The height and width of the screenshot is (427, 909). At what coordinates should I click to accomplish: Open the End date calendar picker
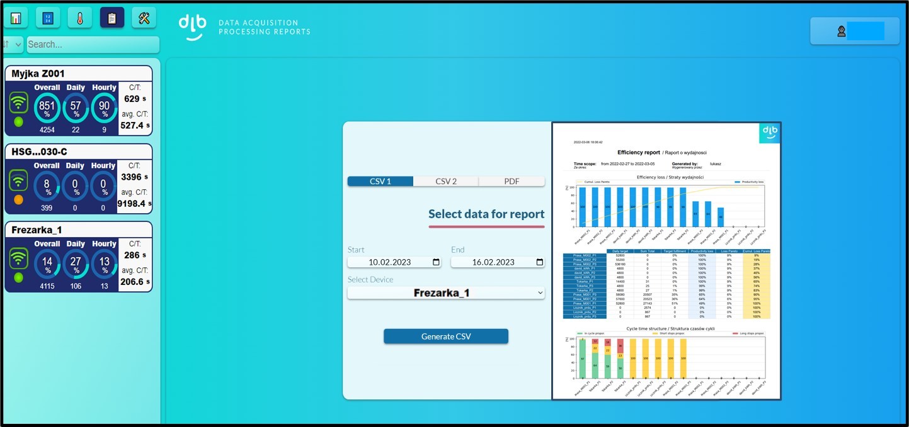[539, 262]
